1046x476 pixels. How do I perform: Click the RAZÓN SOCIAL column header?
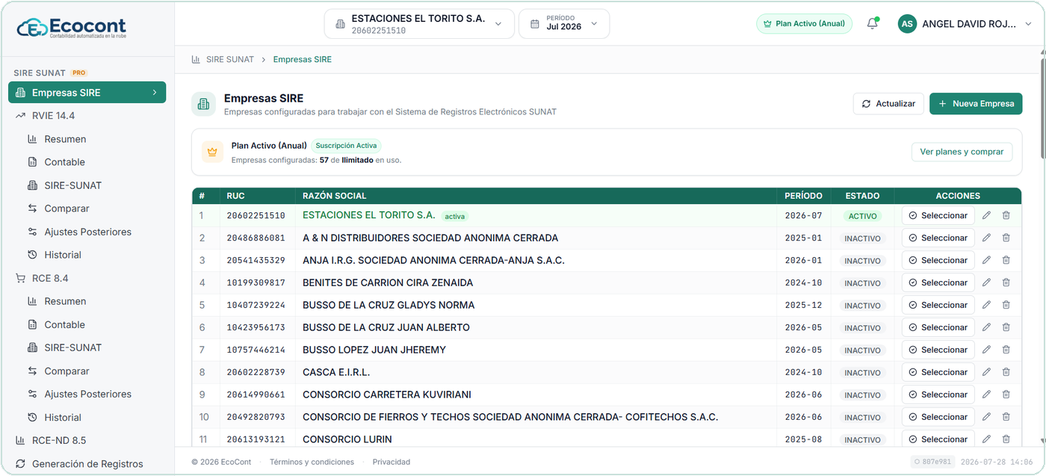[335, 196]
